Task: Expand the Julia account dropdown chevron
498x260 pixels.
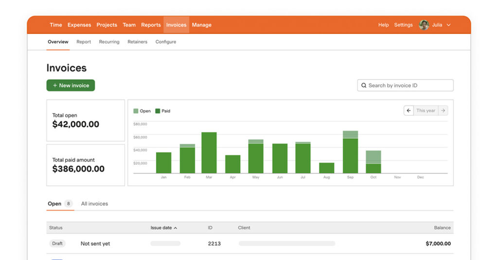Action: point(448,25)
